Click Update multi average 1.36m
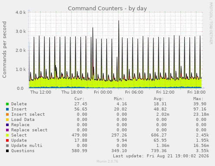The image size is (215, 166). (163, 146)
